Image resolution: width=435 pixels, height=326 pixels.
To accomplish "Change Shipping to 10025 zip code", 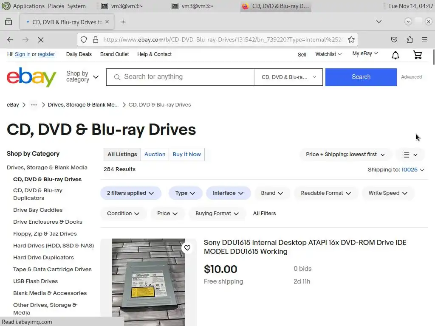I will click(x=412, y=170).
